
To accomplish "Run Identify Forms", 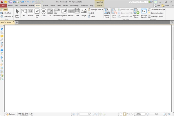I will click(107, 13).
